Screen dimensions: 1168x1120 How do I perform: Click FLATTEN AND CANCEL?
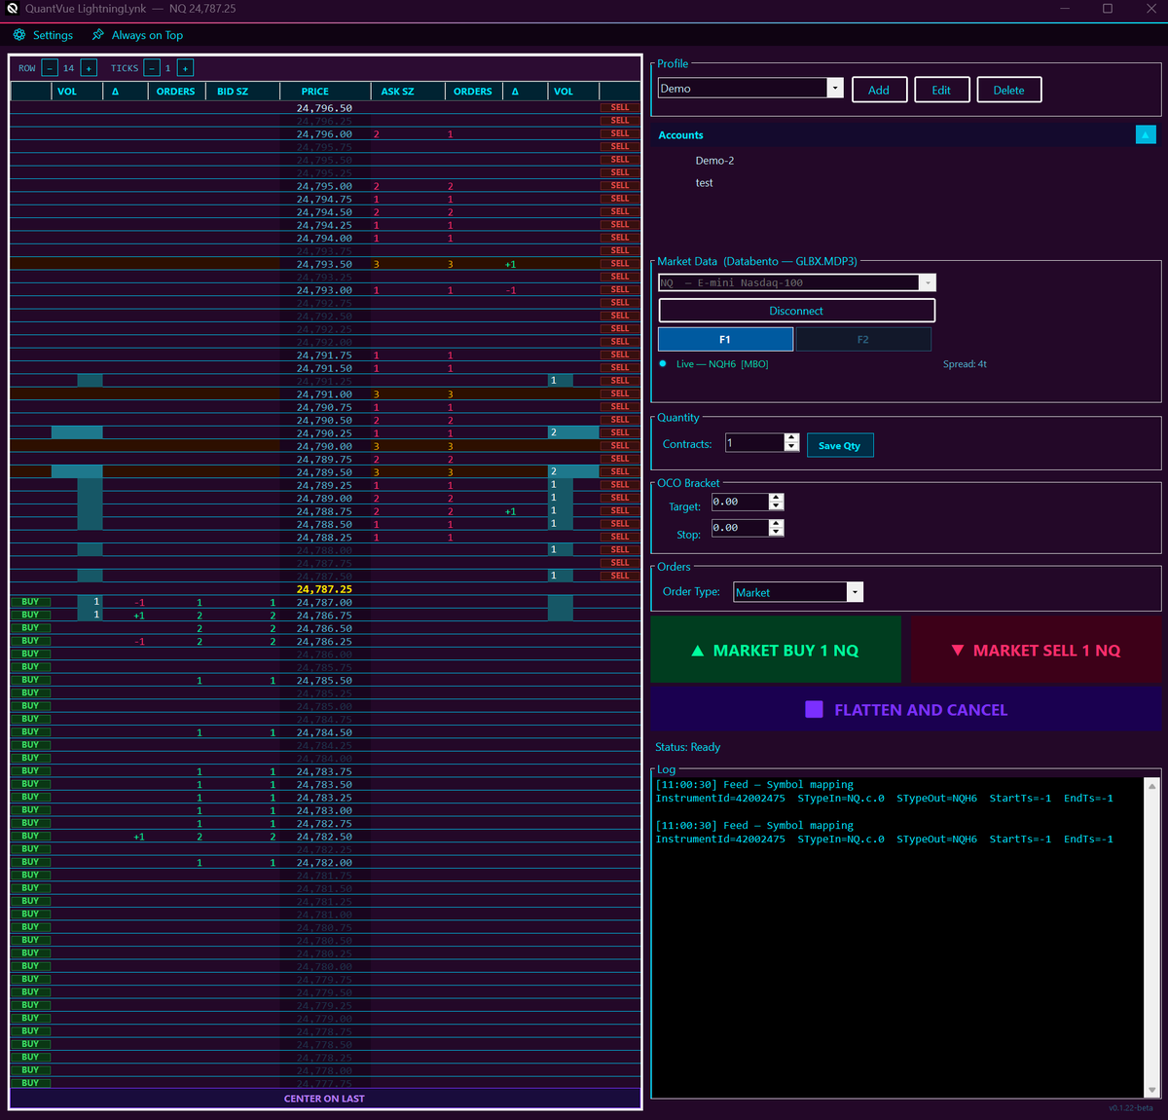[906, 710]
